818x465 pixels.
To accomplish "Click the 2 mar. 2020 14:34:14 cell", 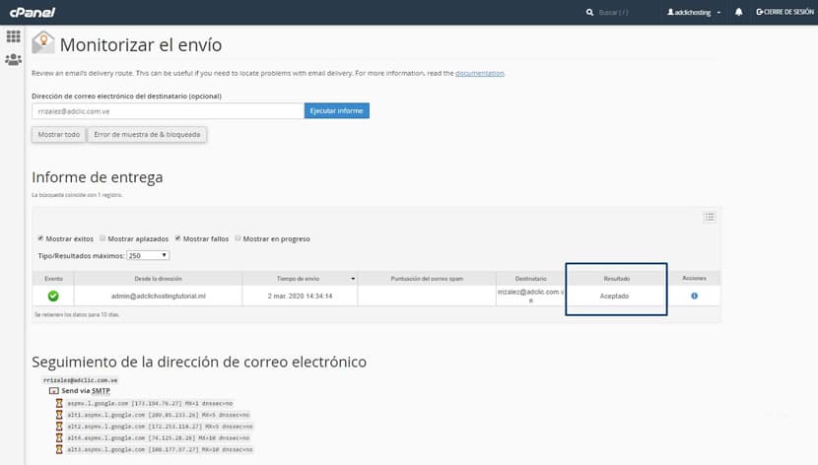I will tap(300, 296).
